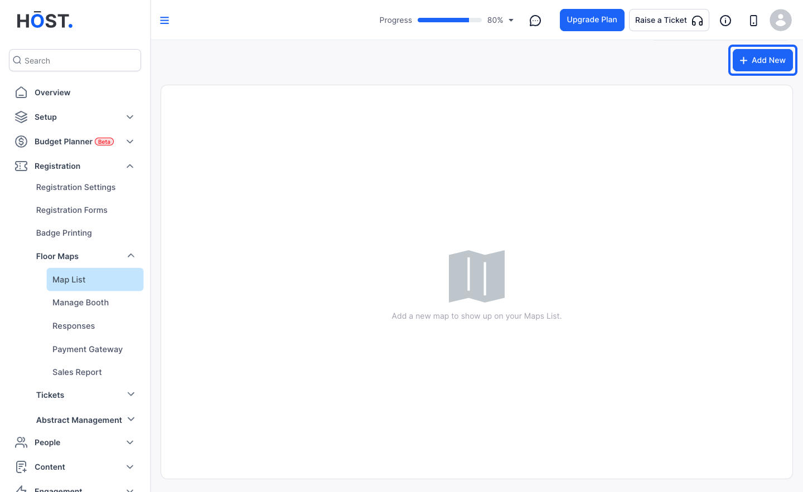
Task: Open the progress 80% dropdown arrow
Action: tap(511, 20)
